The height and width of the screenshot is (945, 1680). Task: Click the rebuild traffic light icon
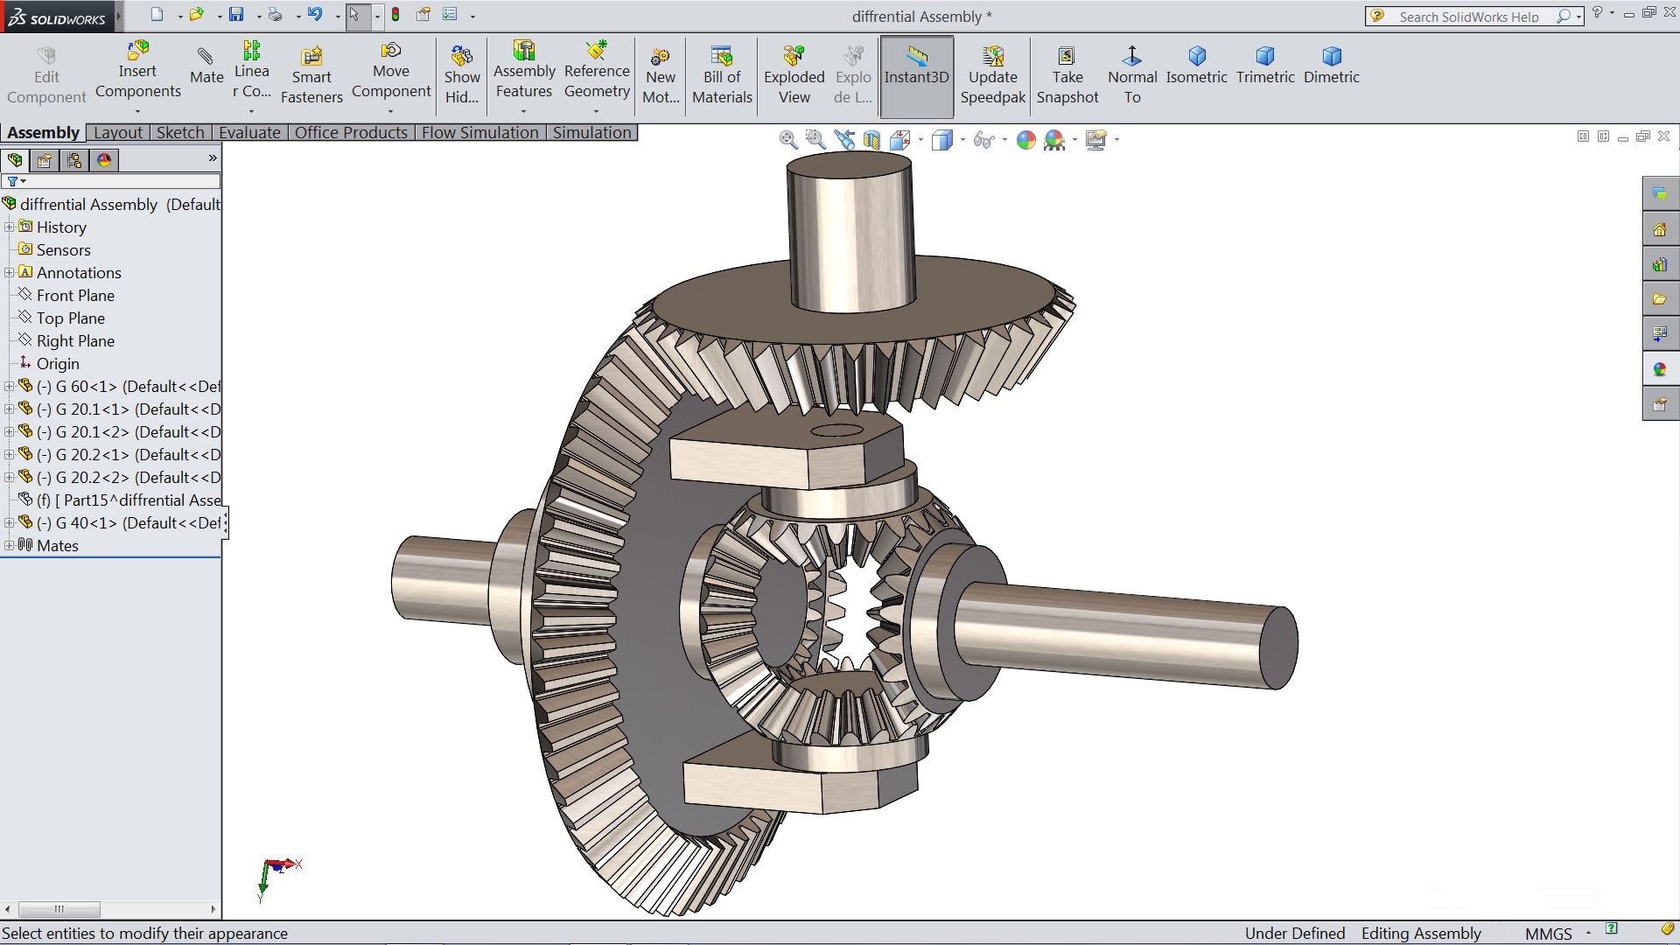[395, 15]
